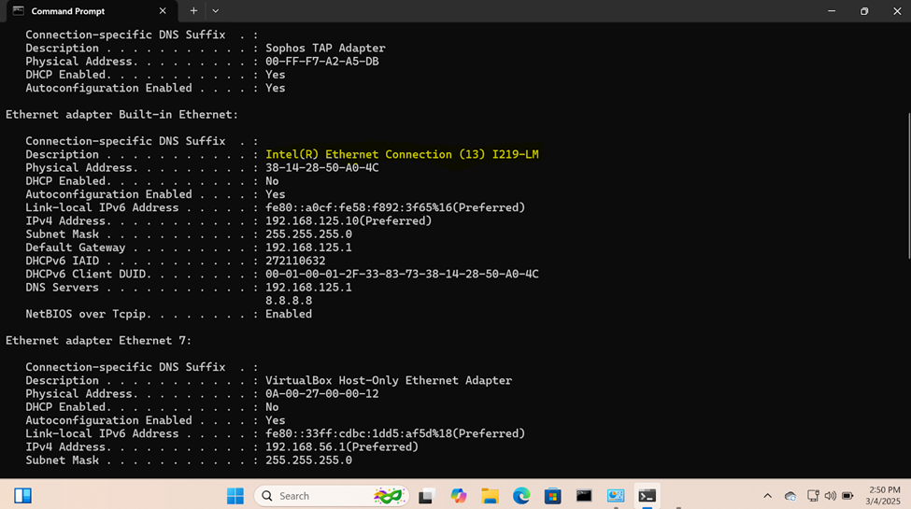This screenshot has height=509, width=911.
Task: Open the Widgets panel icon on taskbar
Action: [22, 496]
